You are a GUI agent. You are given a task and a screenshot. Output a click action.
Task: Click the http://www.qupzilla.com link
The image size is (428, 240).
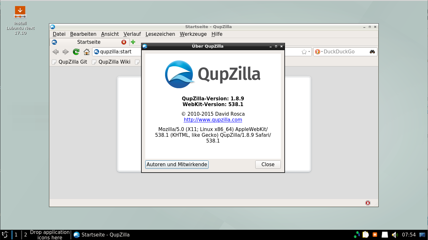[x=213, y=120]
